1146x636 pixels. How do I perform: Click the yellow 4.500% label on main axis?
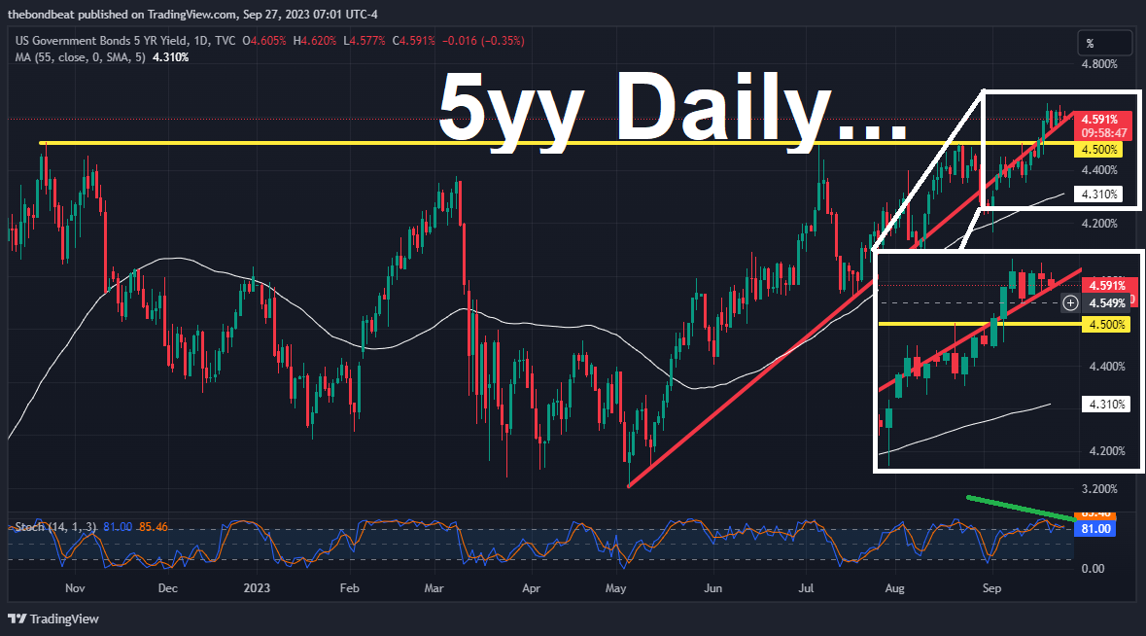pos(1099,150)
